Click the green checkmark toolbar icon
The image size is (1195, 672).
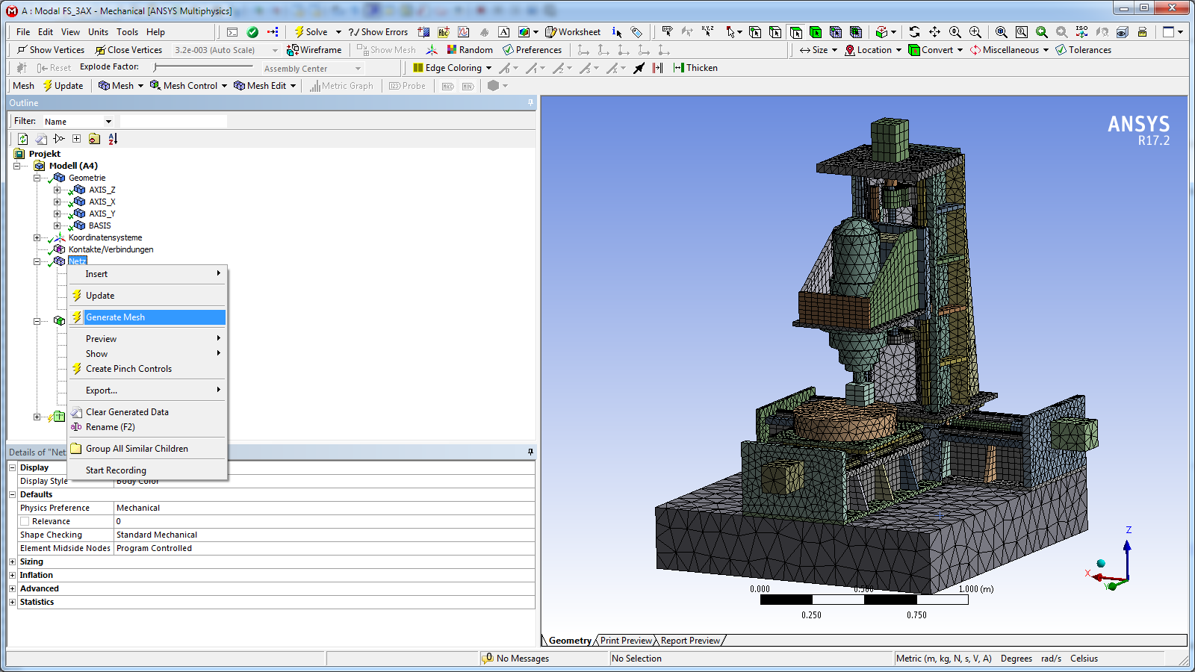(252, 32)
